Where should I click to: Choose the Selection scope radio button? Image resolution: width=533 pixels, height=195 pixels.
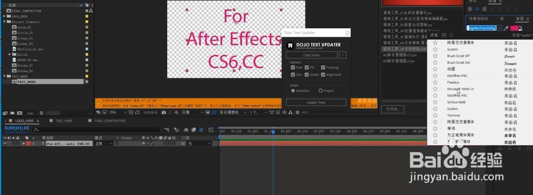[x=293, y=91]
